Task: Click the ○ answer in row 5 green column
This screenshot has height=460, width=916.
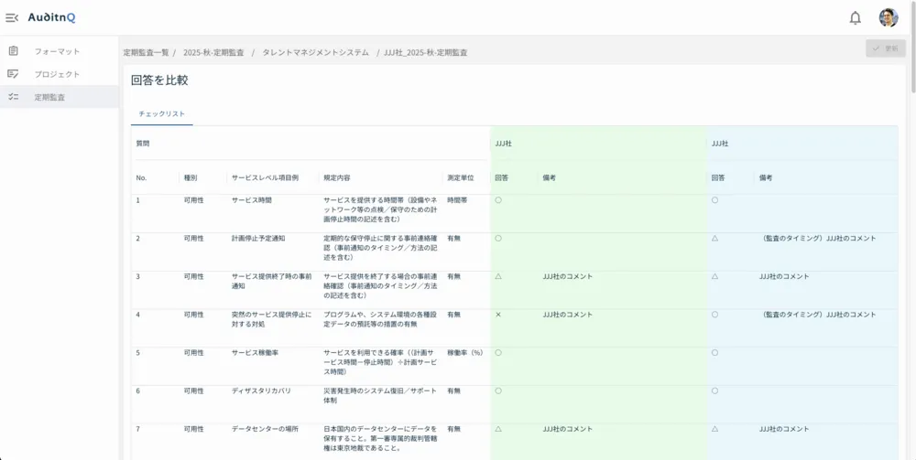Action: pos(498,353)
